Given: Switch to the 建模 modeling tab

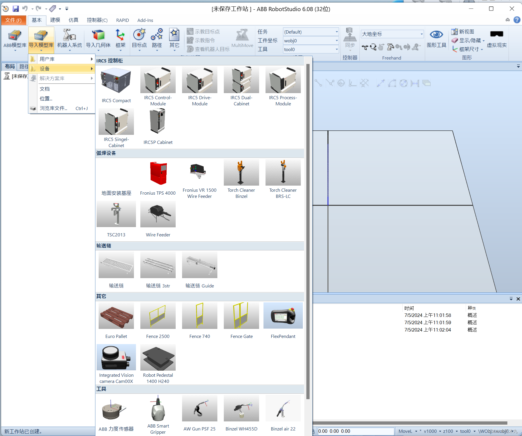Looking at the screenshot, I should [55, 20].
